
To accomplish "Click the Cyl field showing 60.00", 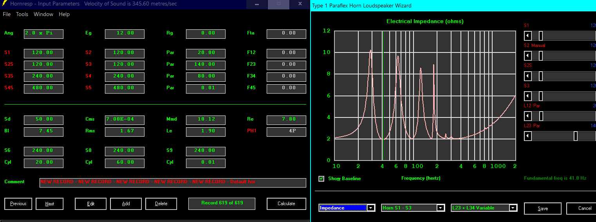I will point(125,163).
